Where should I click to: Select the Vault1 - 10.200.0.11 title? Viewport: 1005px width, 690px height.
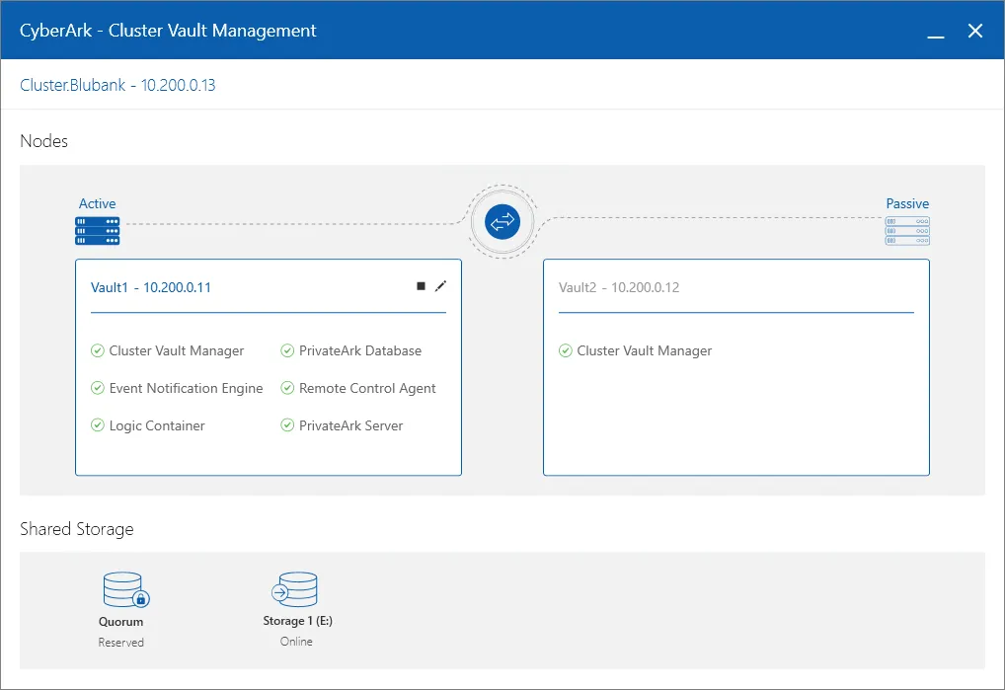coord(150,288)
